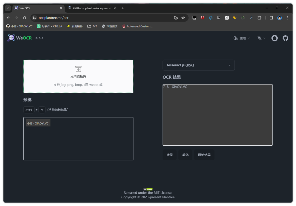Click the 点击或拖拽 upload area
296x206 pixels.
click(78, 76)
